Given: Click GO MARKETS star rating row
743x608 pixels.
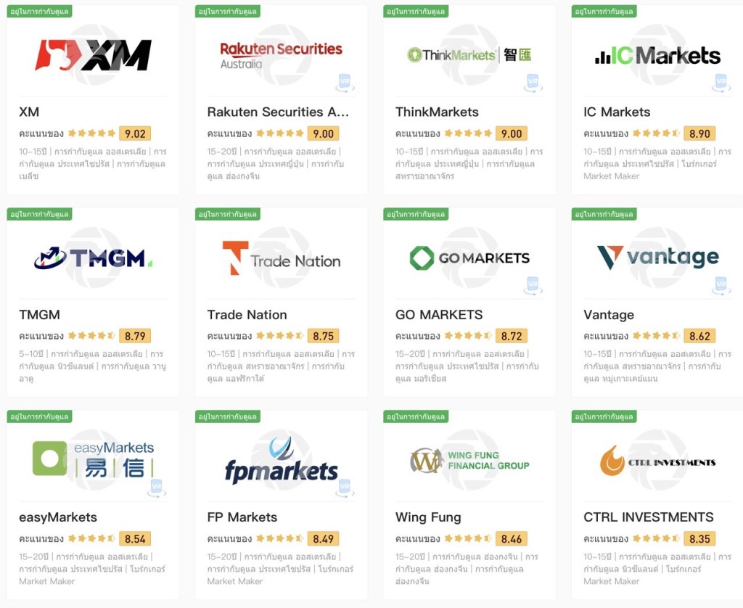Looking at the screenshot, I should click(468, 336).
